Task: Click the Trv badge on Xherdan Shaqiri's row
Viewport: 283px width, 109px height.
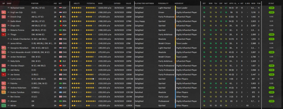Action: [4, 66]
